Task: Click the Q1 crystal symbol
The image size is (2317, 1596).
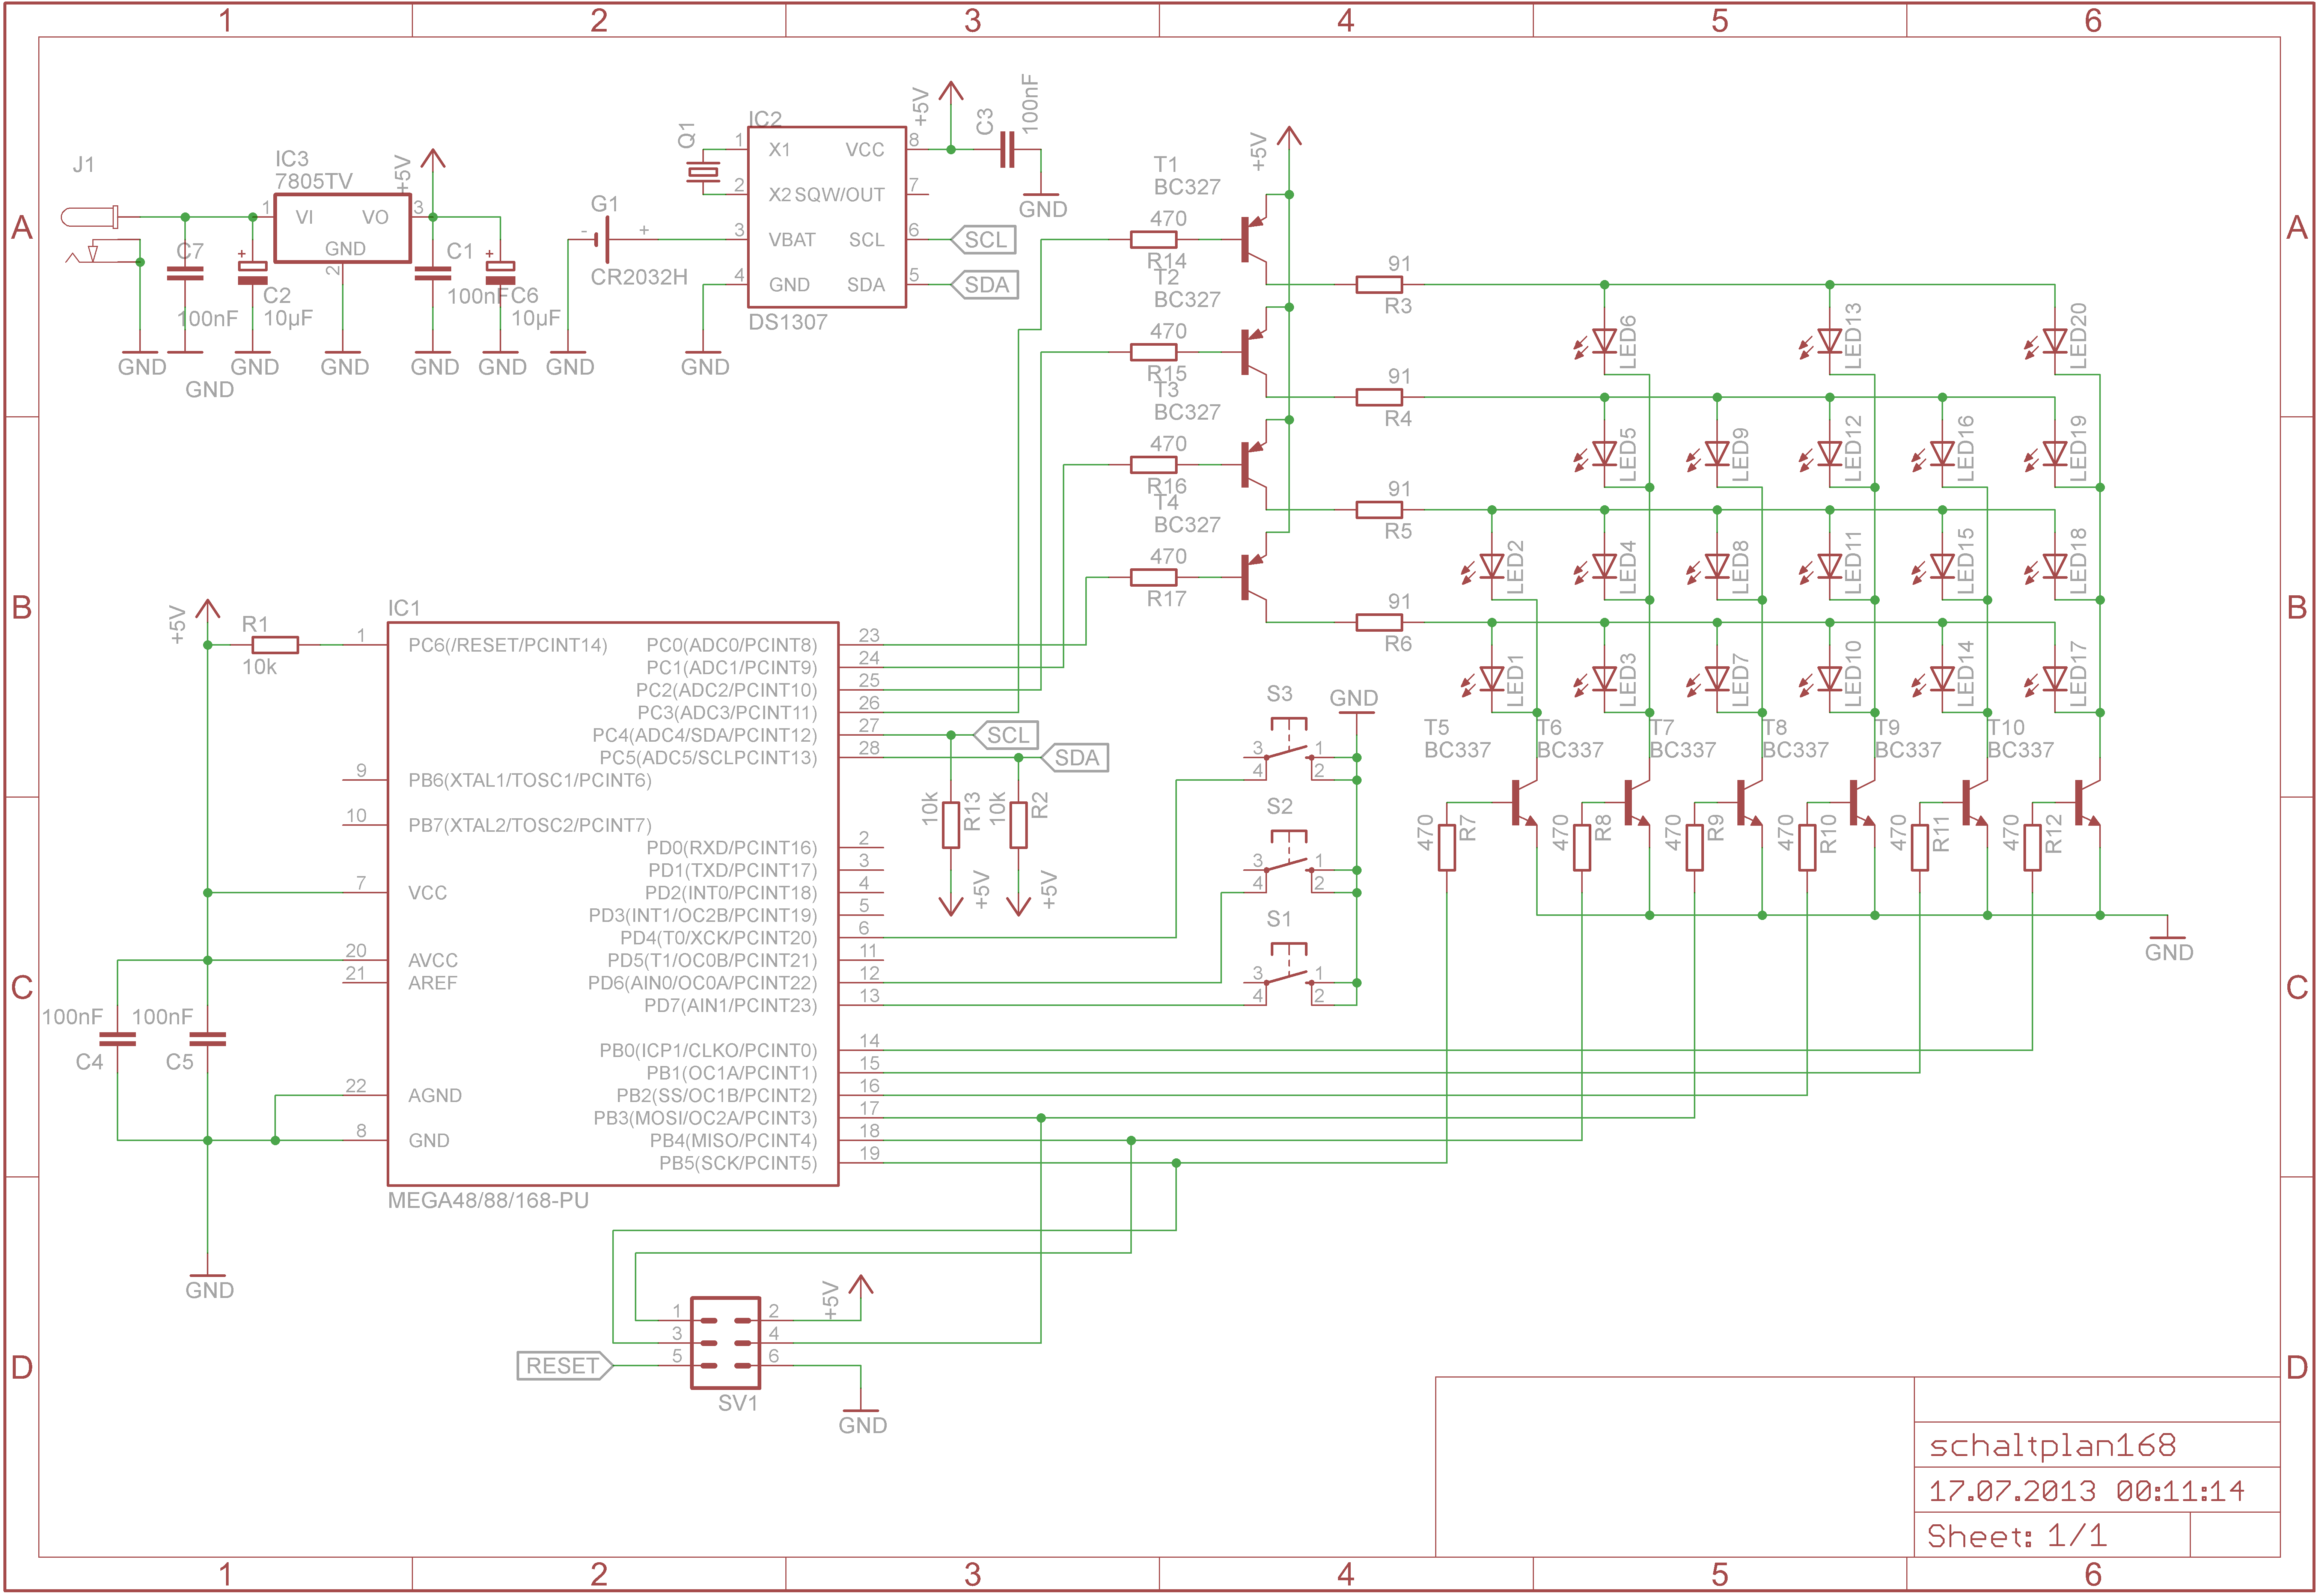Action: click(x=703, y=172)
